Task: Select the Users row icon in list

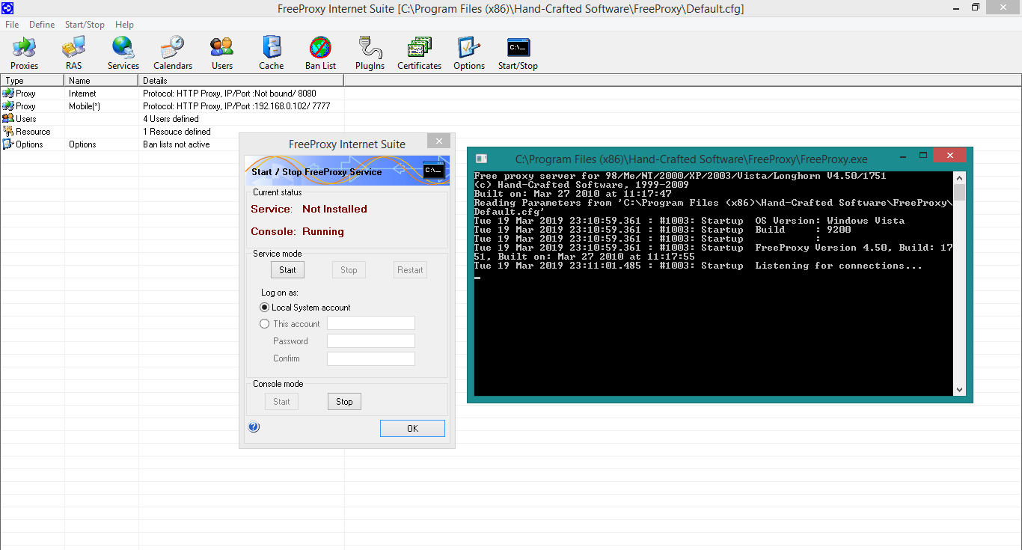Action: [x=7, y=118]
